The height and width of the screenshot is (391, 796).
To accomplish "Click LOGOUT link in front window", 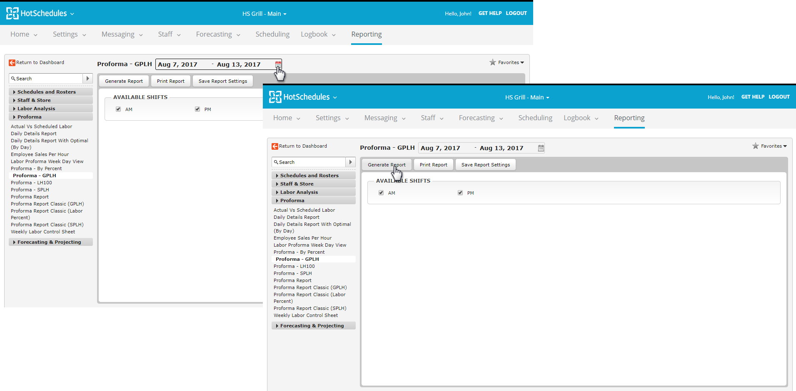I will pyautogui.click(x=779, y=97).
